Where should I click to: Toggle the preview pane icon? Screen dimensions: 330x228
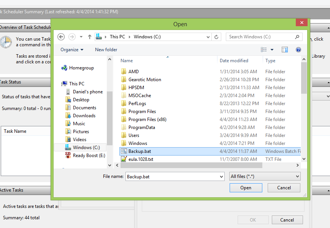pos(285,50)
